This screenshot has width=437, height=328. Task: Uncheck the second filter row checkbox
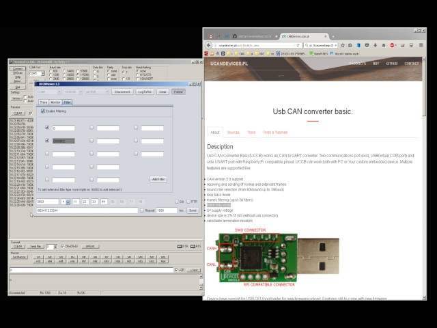(47, 140)
